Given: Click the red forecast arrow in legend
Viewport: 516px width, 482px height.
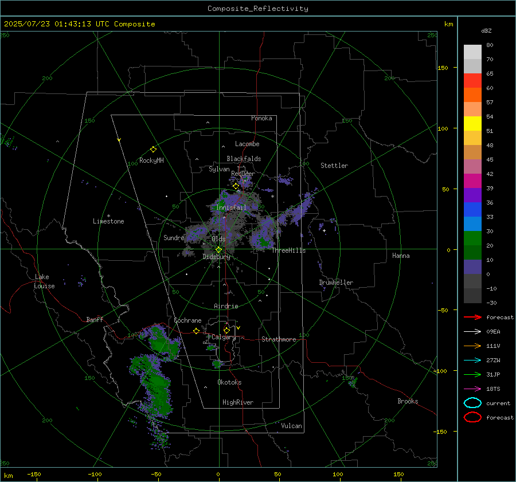Looking at the screenshot, I should point(472,317).
